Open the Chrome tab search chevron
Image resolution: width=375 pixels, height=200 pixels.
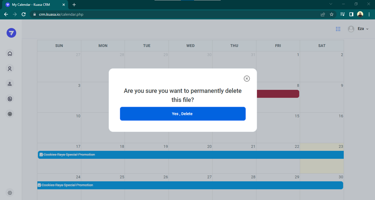(x=331, y=4)
